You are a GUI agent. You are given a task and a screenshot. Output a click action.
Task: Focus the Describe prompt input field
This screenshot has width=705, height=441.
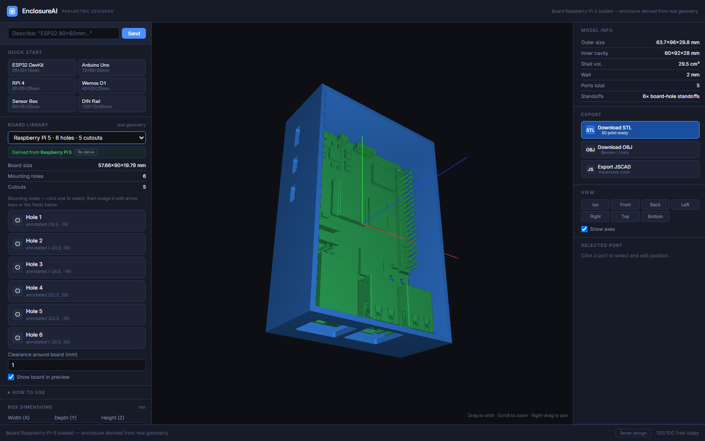[64, 33]
